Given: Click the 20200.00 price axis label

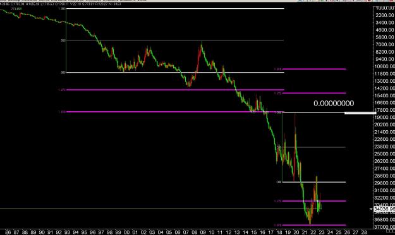Looking at the screenshot, I should click(x=385, y=124).
